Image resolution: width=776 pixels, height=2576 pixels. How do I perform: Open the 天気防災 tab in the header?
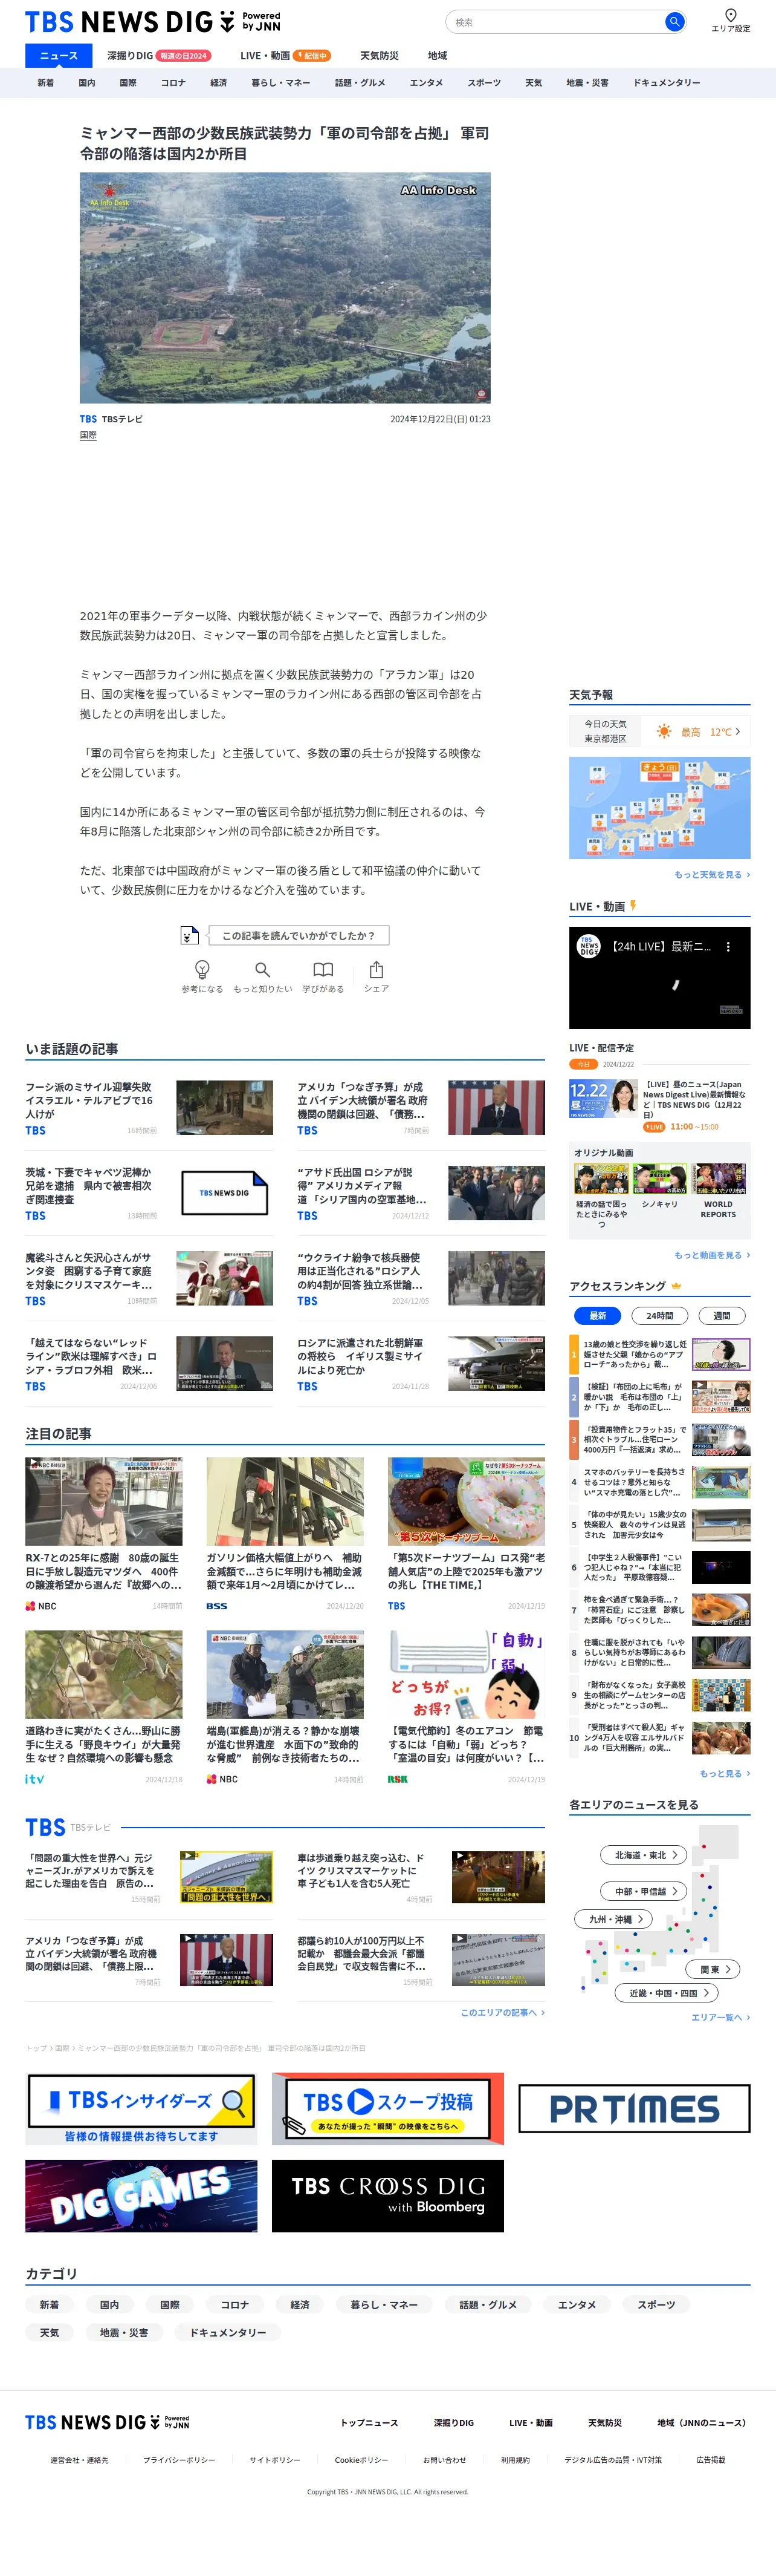pos(378,55)
